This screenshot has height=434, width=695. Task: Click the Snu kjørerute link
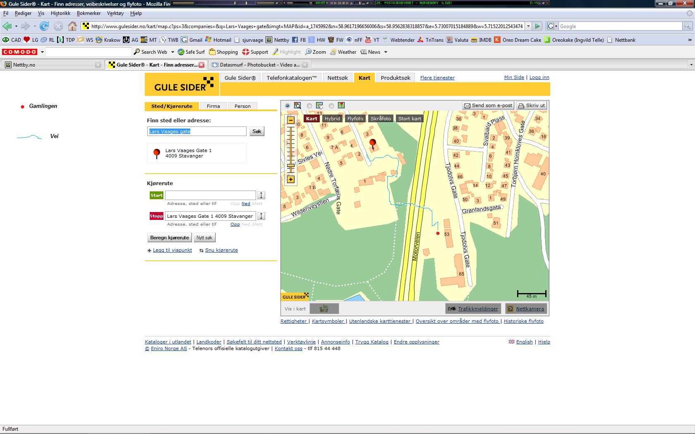221,250
